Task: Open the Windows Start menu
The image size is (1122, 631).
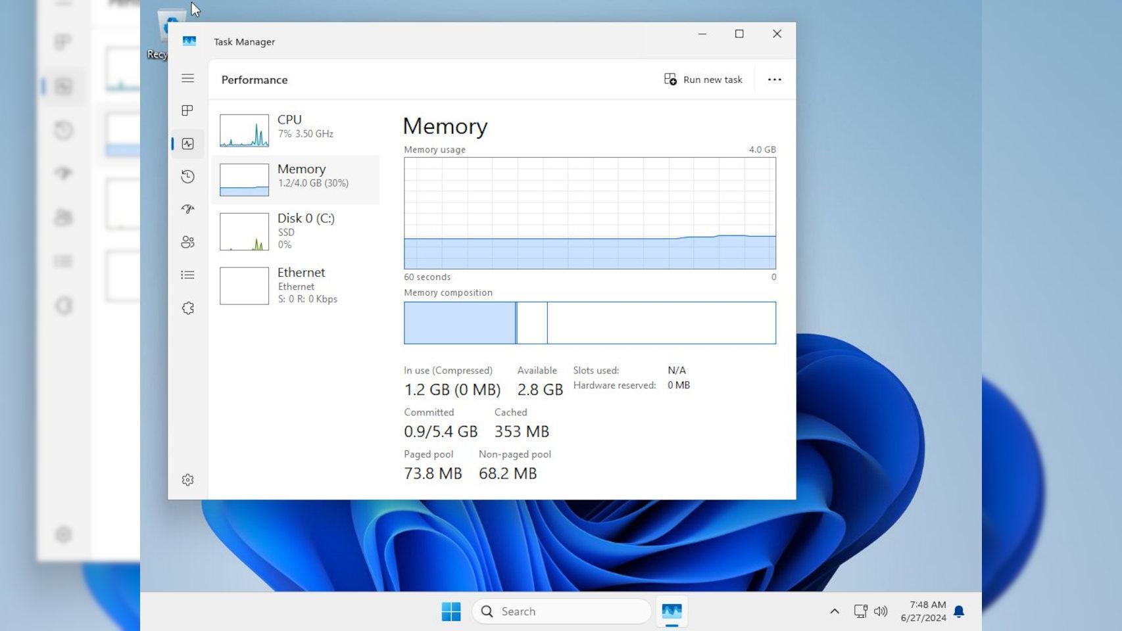Action: 451,611
